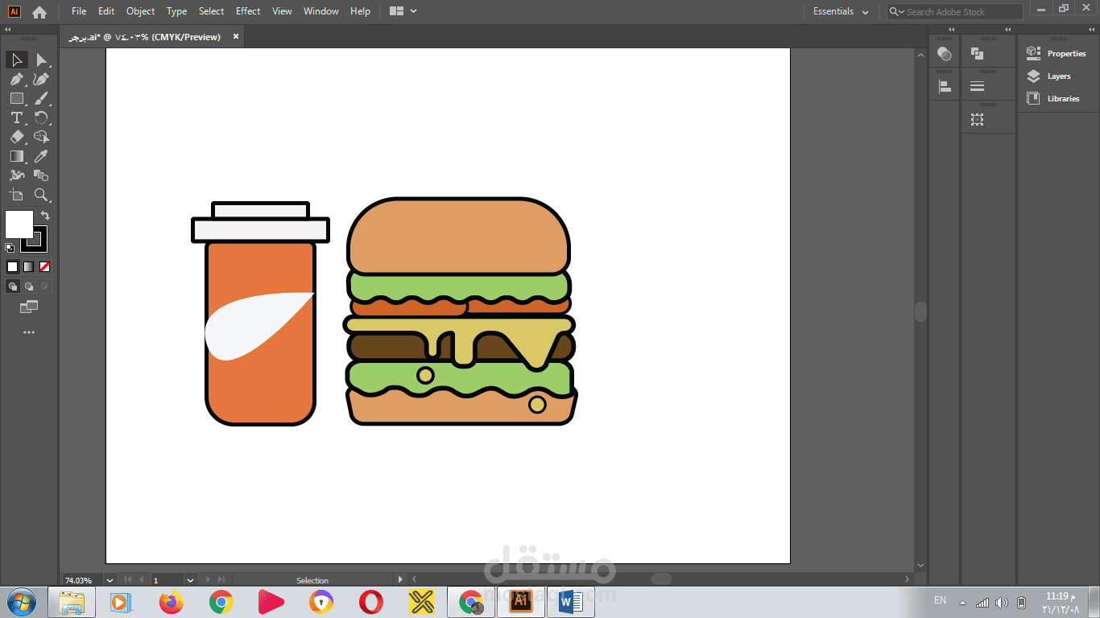
Task: Select the Pen tool
Action: click(x=16, y=79)
